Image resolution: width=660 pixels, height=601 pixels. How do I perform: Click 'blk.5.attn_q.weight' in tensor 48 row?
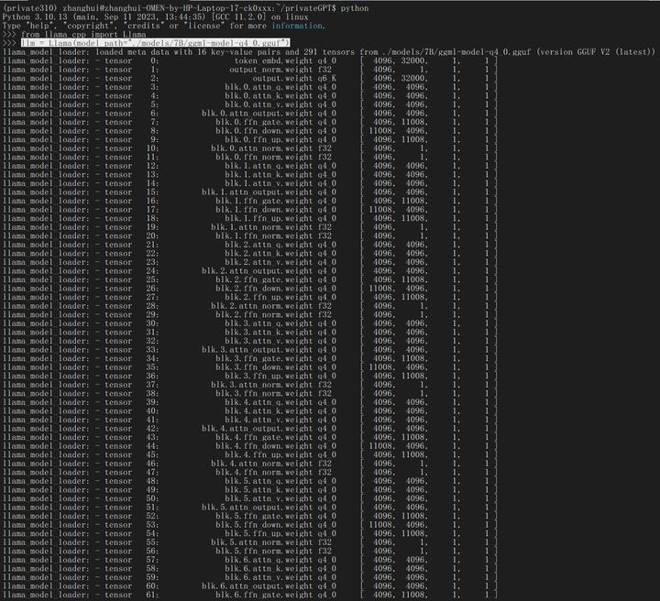pyautogui.click(x=269, y=481)
